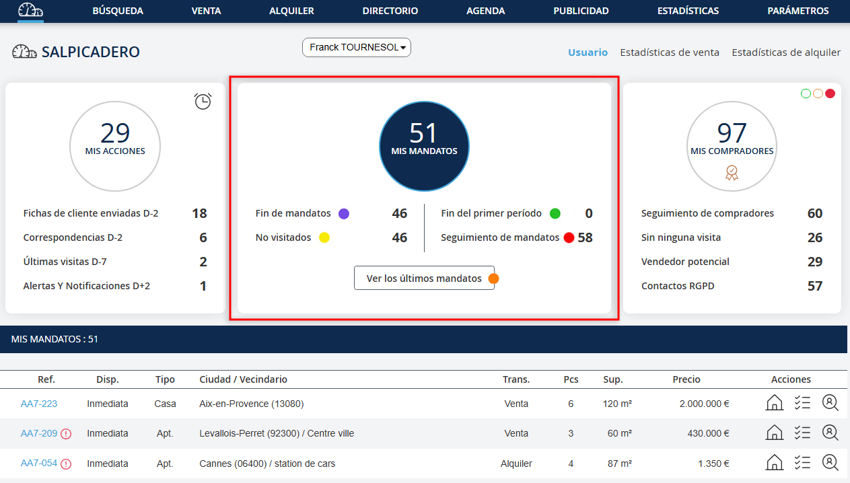Image resolution: width=850 pixels, height=483 pixels.
Task: Click search-person icon for listing AA7-054
Action: coord(830,463)
